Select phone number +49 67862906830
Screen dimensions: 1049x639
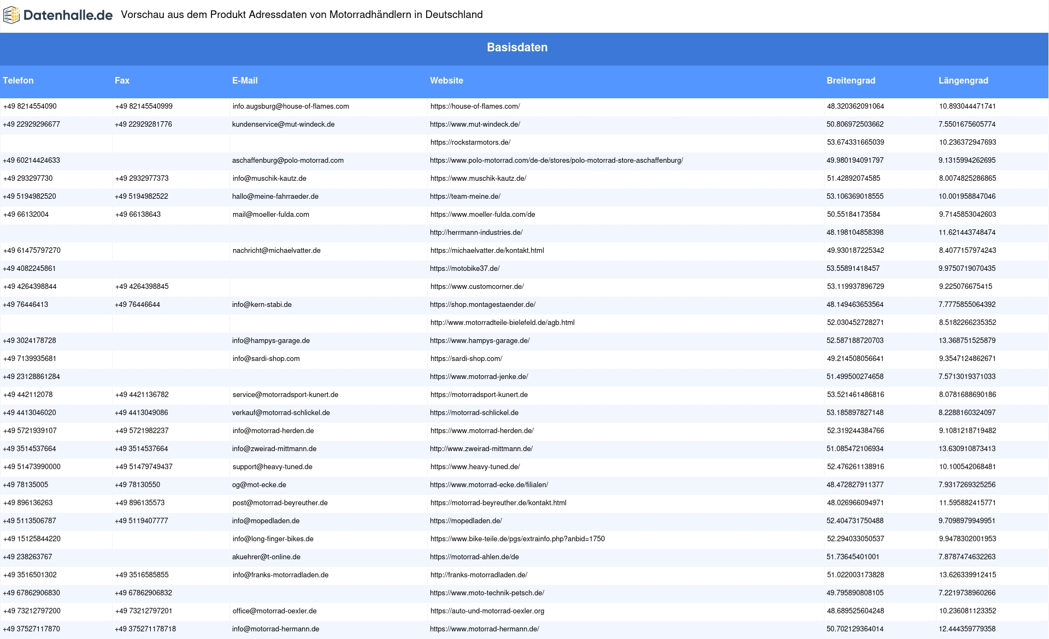coord(32,593)
